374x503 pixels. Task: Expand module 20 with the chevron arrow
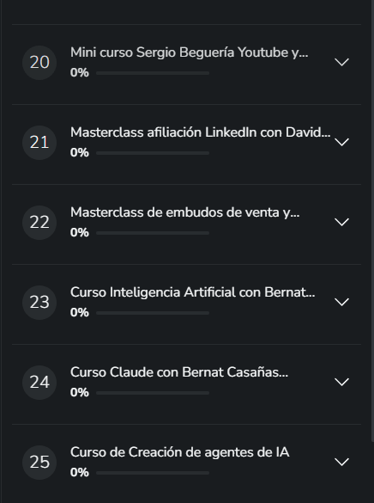[x=341, y=62]
